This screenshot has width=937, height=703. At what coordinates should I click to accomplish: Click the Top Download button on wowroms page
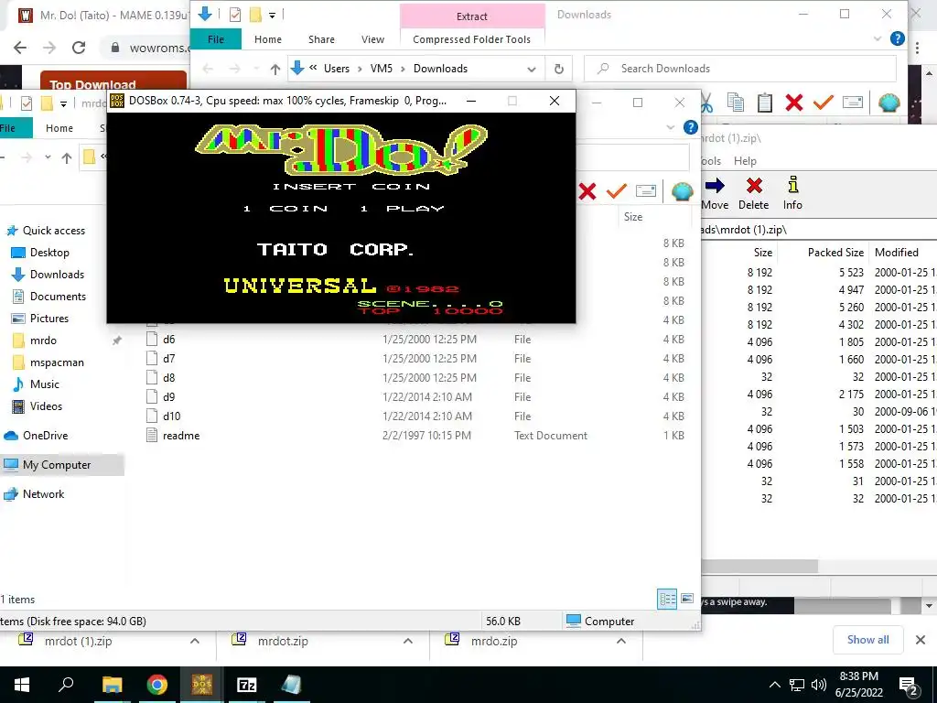(113, 81)
